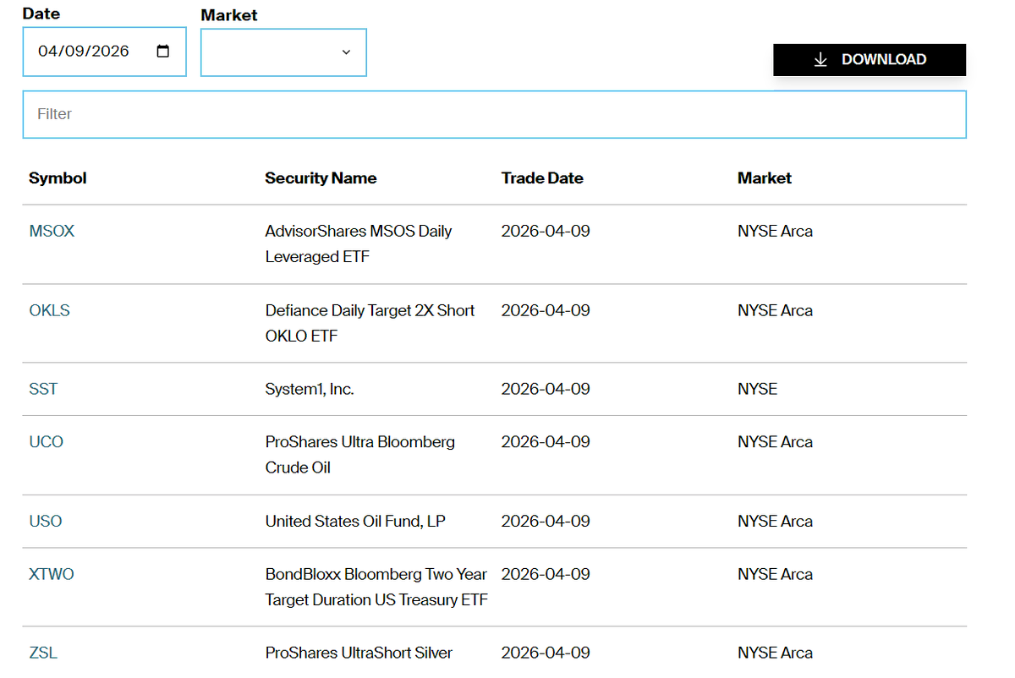
Task: Open the USO symbol link
Action: [x=46, y=521]
